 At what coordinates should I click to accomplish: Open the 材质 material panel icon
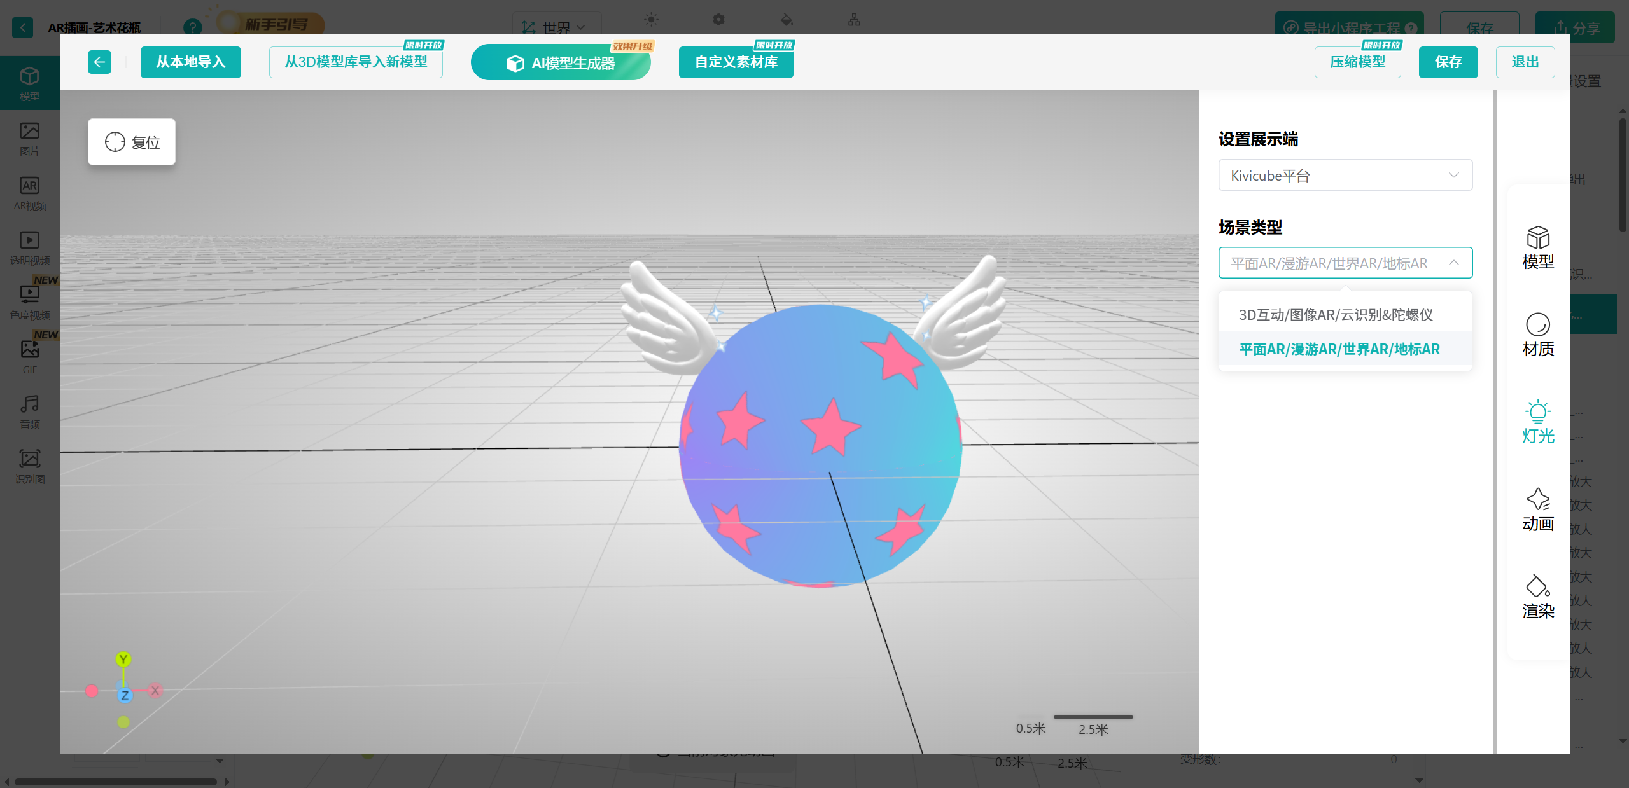[x=1537, y=335]
